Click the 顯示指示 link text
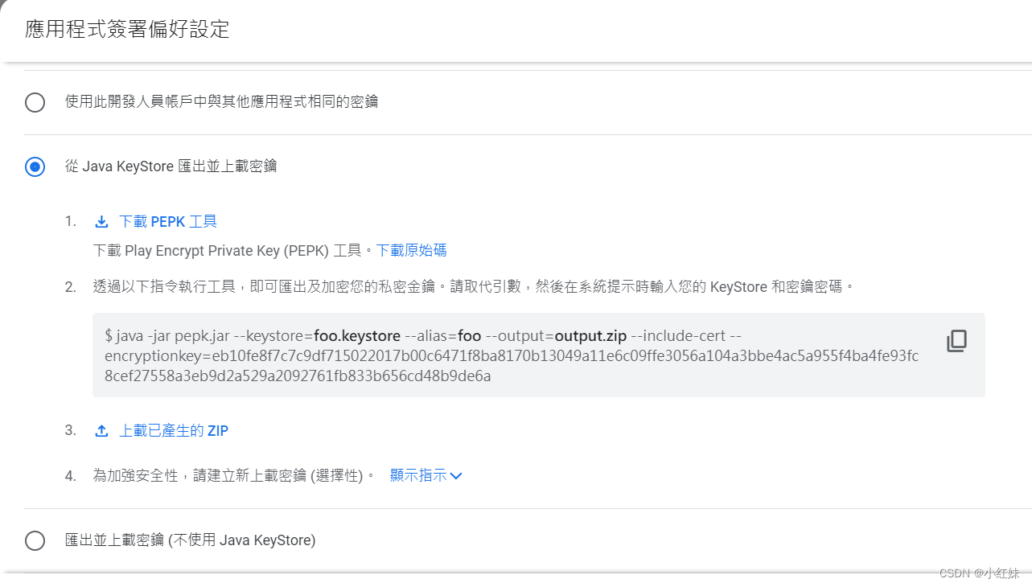The height and width of the screenshot is (587, 1032). pyautogui.click(x=418, y=475)
